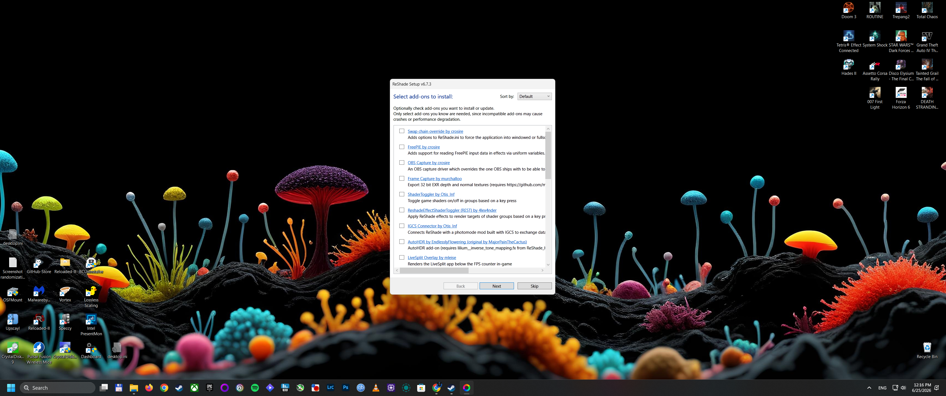Check the Swap chain override add-on
The image size is (946, 396).
tap(402, 131)
